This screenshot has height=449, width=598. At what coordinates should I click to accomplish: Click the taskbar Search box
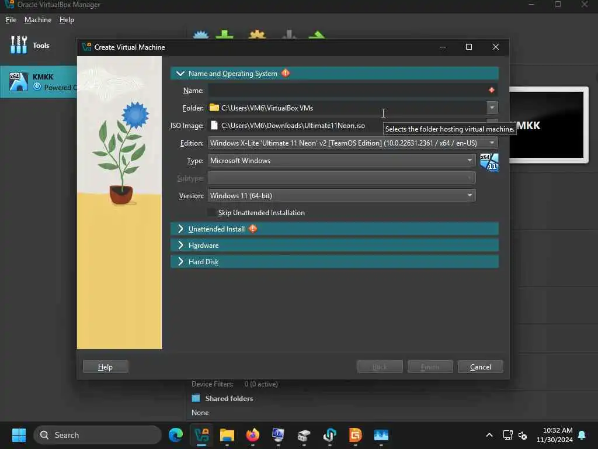[98, 435]
